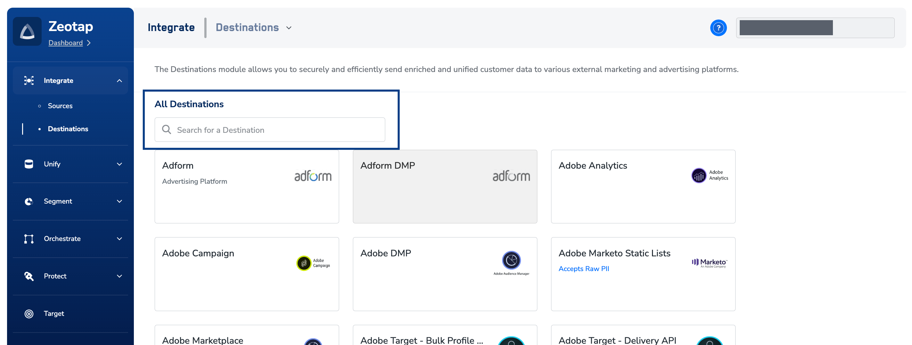
Task: Click the Adobe Target - Delivery API title
Action: click(x=617, y=341)
